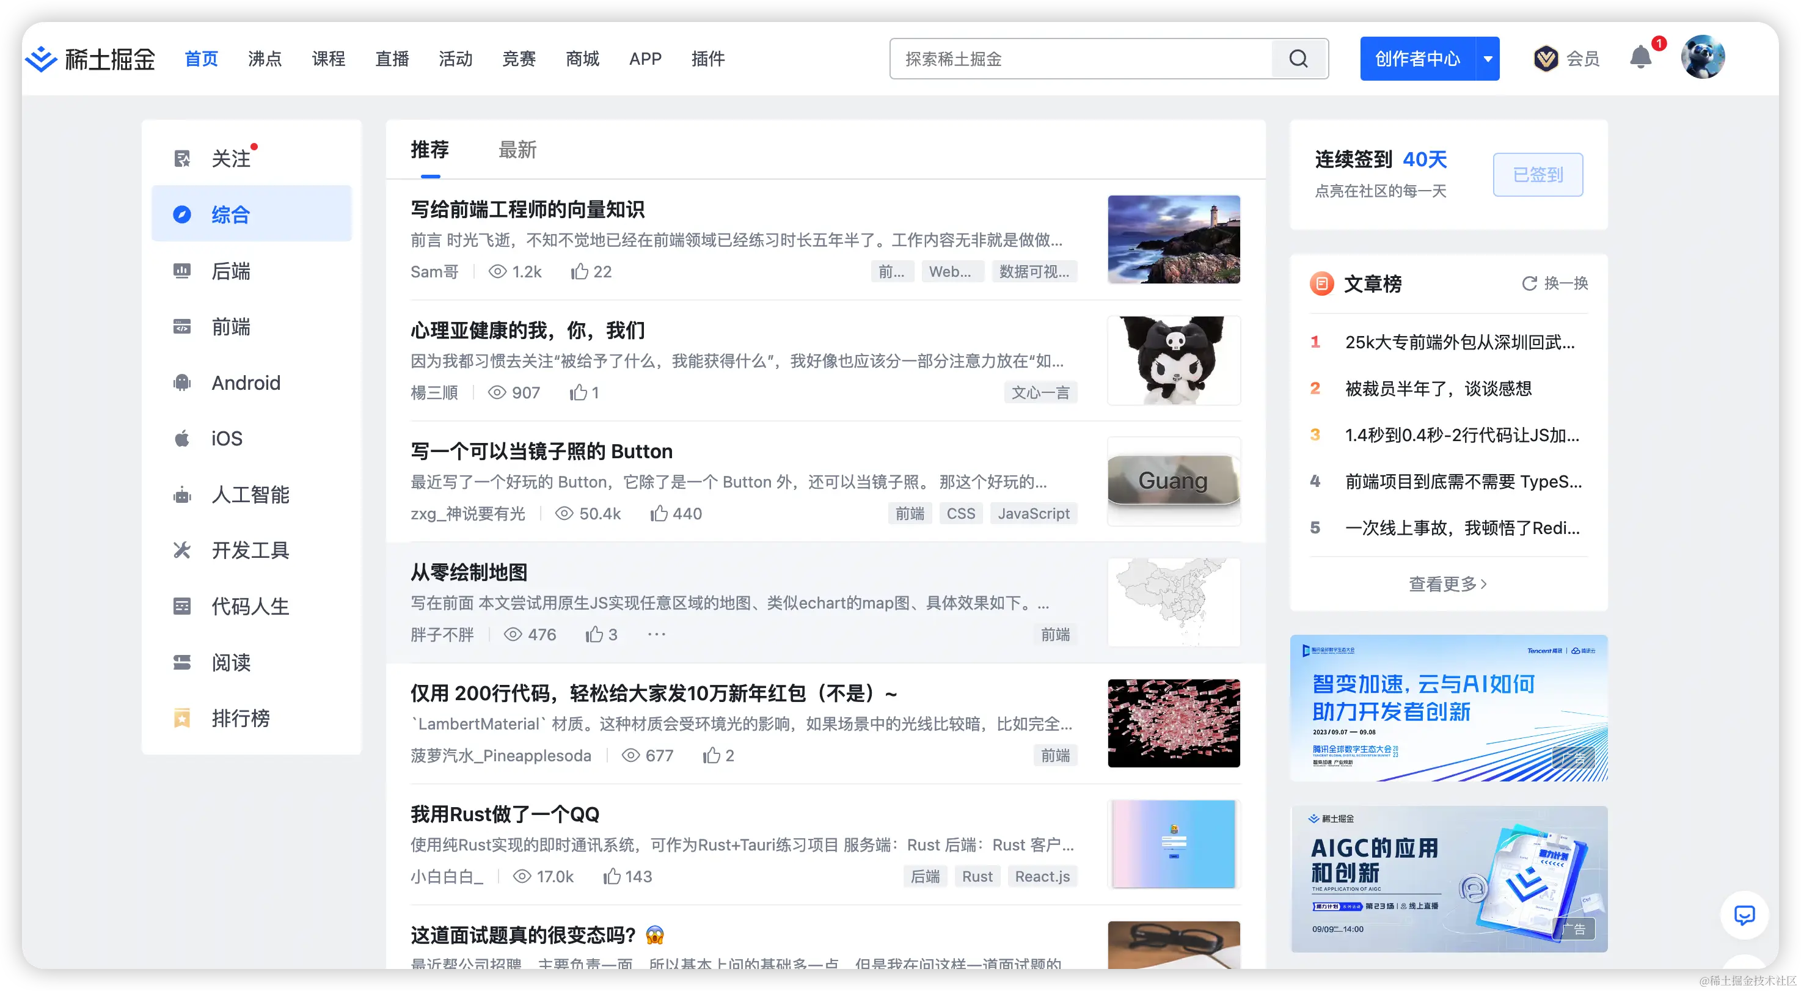The height and width of the screenshot is (991, 1801).
Task: Click the search magnifier icon
Action: (x=1298, y=59)
